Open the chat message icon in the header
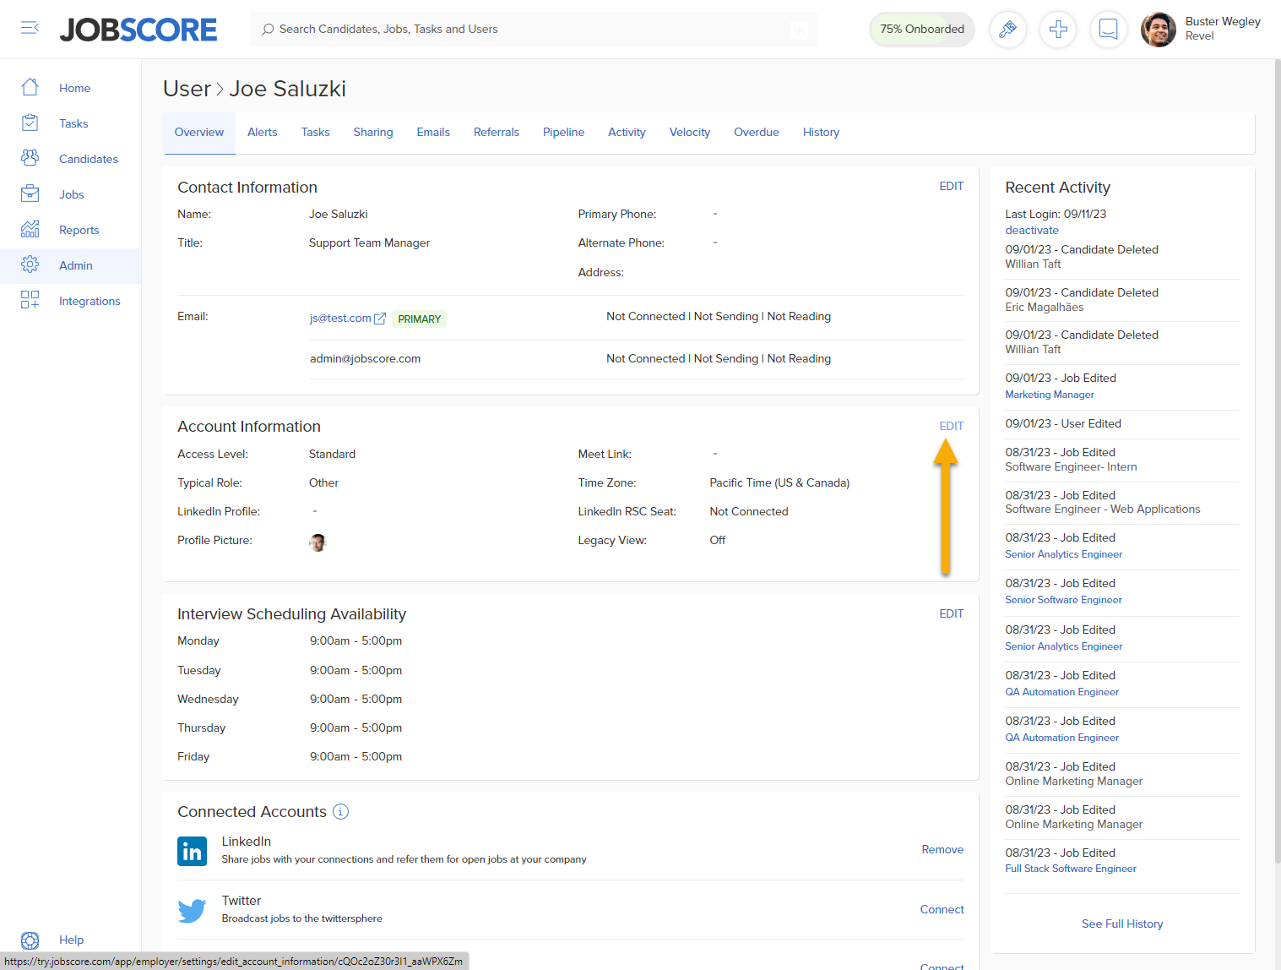Viewport: 1281px width, 970px height. pyautogui.click(x=1109, y=30)
